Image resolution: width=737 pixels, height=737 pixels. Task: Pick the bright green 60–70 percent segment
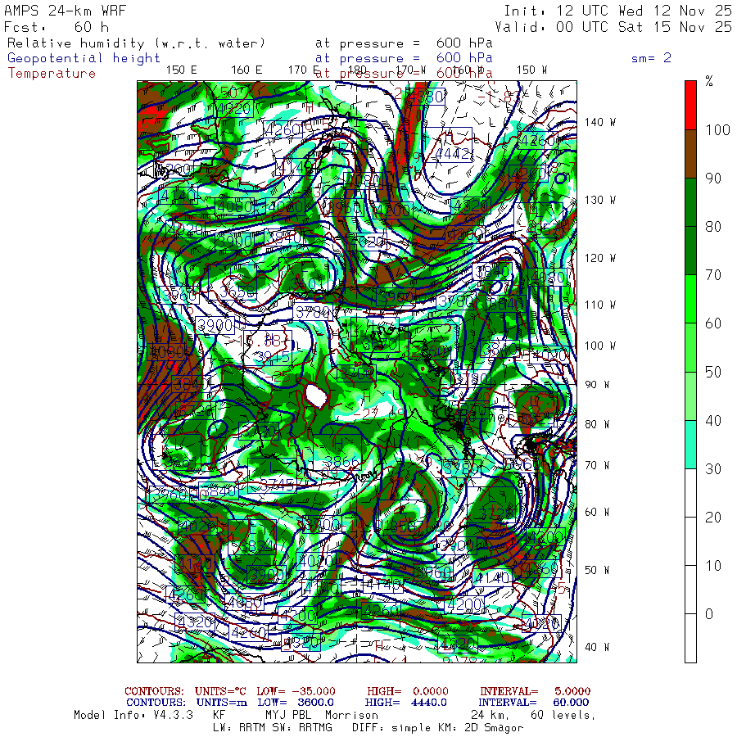pyautogui.click(x=690, y=299)
